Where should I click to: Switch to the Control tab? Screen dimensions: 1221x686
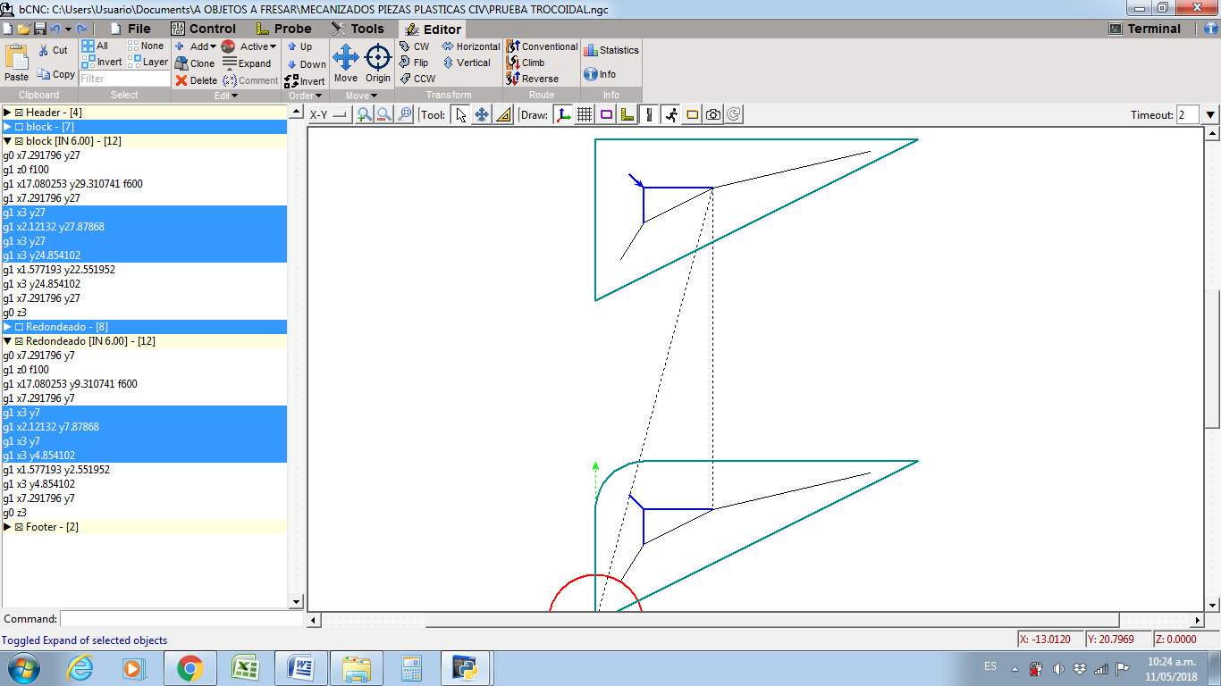click(x=203, y=29)
